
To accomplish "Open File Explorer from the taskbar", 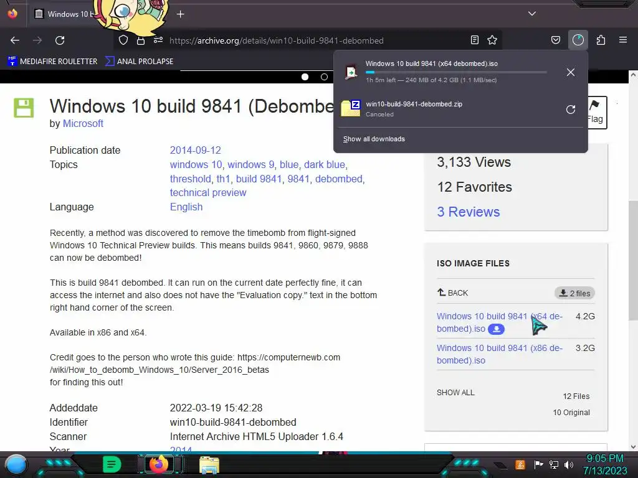I will pyautogui.click(x=209, y=465).
